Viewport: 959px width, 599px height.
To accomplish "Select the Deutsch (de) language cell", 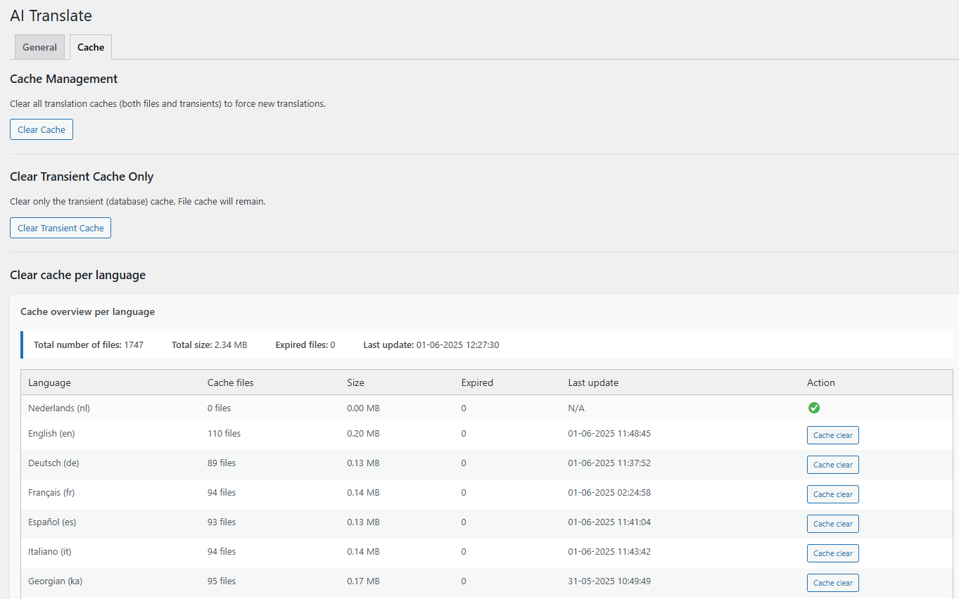I will [x=53, y=463].
